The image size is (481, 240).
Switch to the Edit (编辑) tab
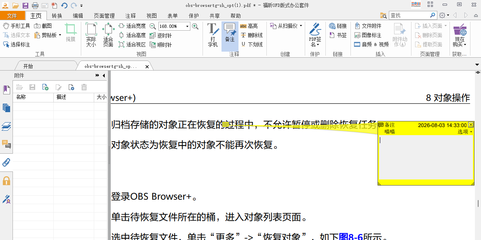click(x=78, y=16)
